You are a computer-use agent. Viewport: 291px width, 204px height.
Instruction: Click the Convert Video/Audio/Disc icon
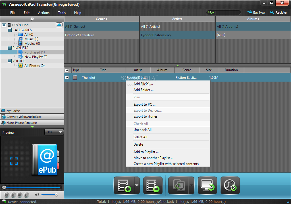3,117
